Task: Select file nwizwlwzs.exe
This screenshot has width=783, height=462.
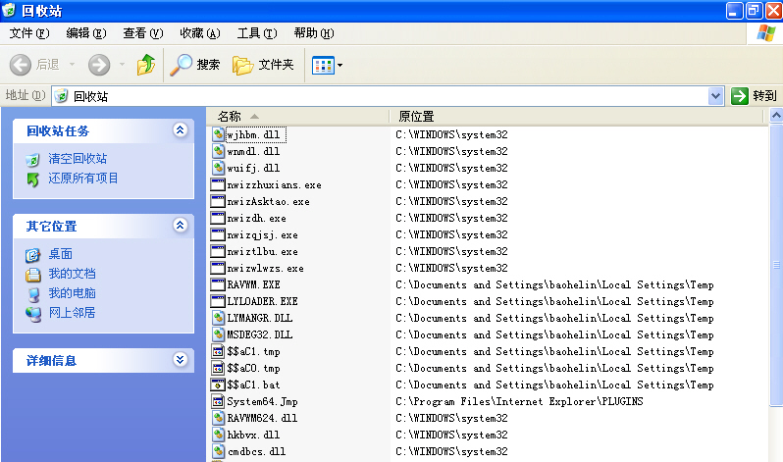Action: click(x=265, y=269)
